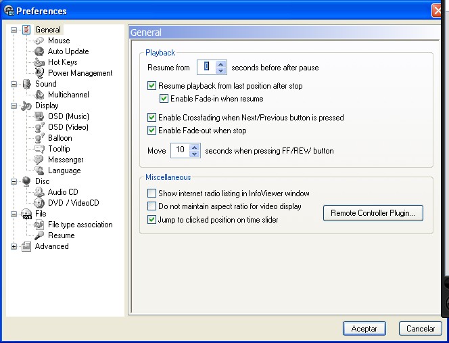Increase Resume from seconds value
The height and width of the screenshot is (343, 449).
(220, 64)
